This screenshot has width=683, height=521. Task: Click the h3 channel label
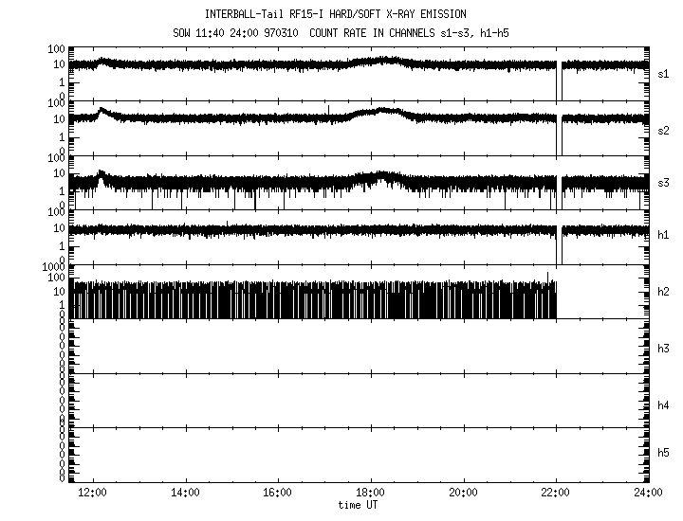point(664,349)
